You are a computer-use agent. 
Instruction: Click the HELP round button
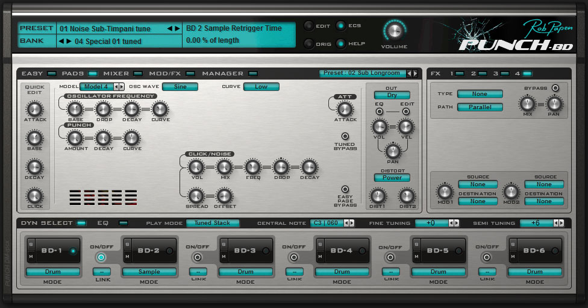point(341,43)
